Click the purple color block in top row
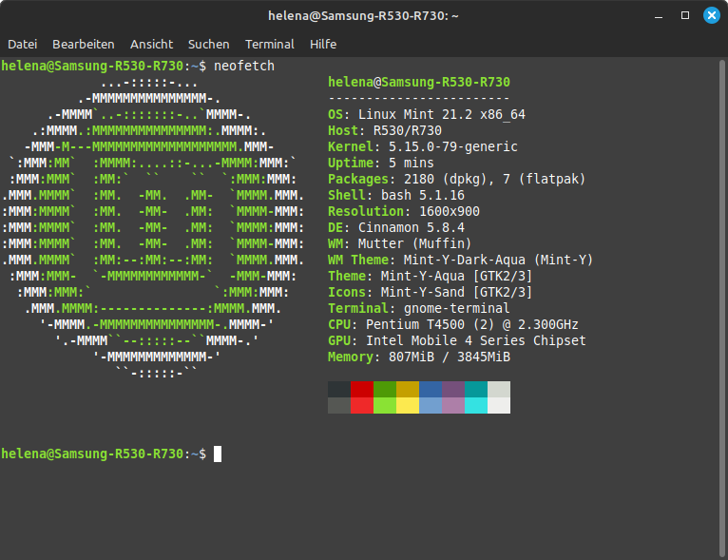The width and height of the screenshot is (728, 560). (453, 389)
